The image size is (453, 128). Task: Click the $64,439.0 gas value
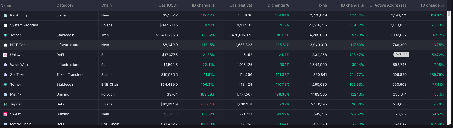pos(169,85)
